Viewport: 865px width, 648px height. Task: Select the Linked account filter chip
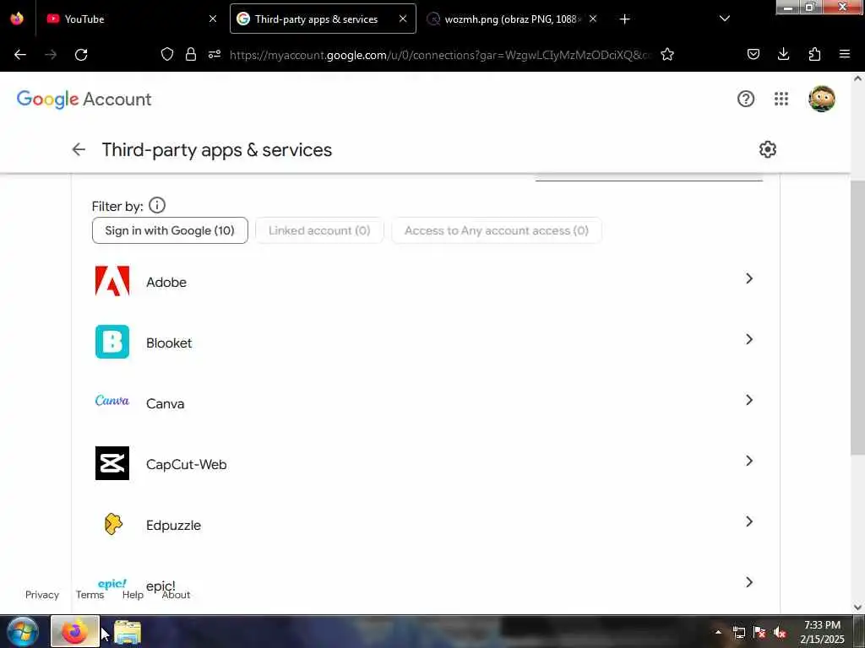coord(319,230)
